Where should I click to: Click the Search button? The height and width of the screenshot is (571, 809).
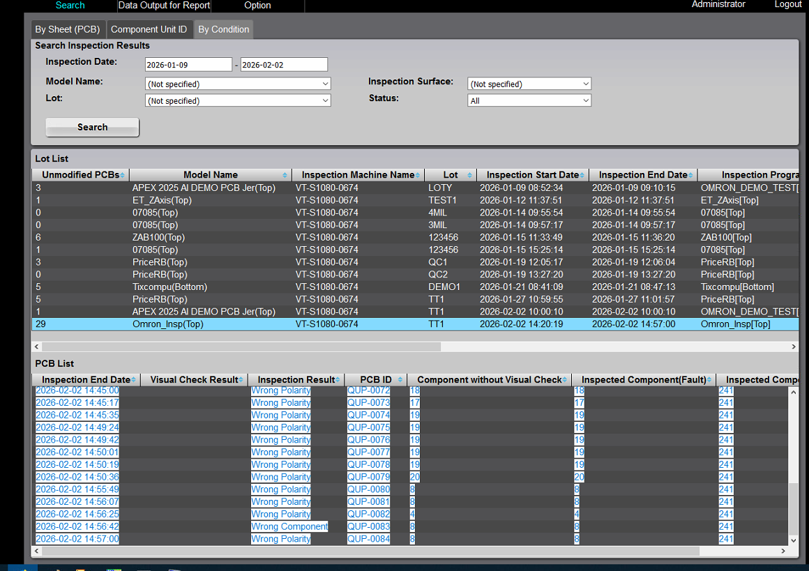click(92, 127)
